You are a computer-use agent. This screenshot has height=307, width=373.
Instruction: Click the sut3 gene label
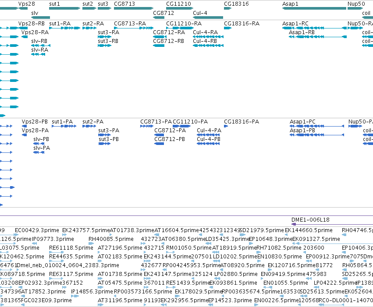tap(103, 4)
